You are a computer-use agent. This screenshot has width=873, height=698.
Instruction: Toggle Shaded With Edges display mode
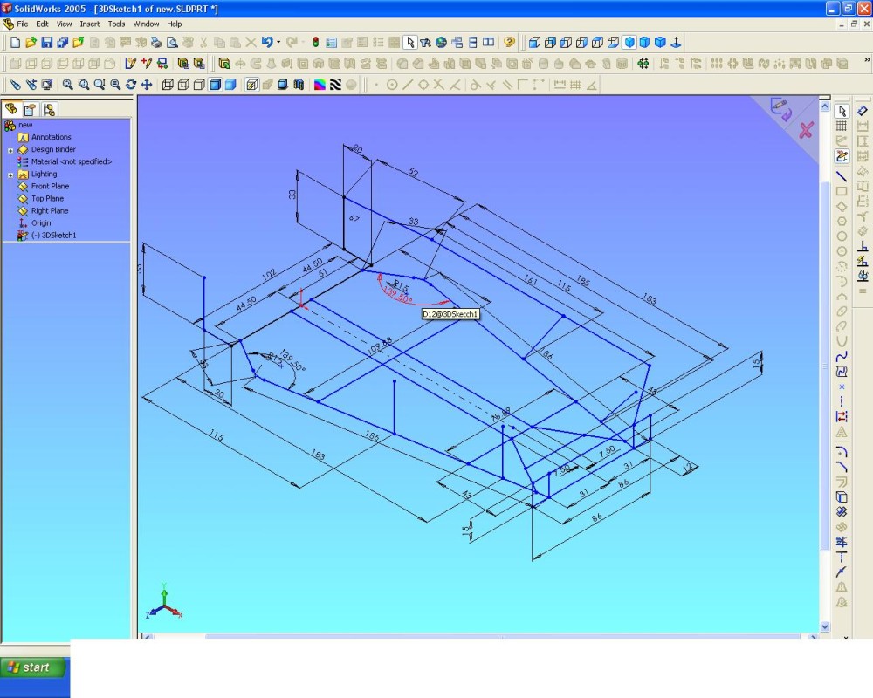(x=215, y=85)
